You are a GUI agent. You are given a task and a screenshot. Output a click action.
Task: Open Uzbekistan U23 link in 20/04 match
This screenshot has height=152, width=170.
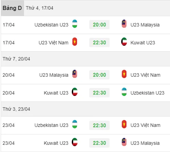click(147, 93)
